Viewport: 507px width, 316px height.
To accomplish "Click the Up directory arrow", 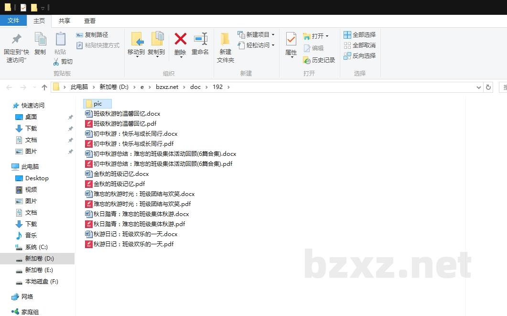I will 44,87.
